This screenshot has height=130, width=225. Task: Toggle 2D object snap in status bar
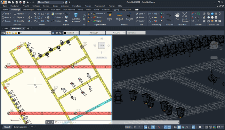tap(169, 127)
